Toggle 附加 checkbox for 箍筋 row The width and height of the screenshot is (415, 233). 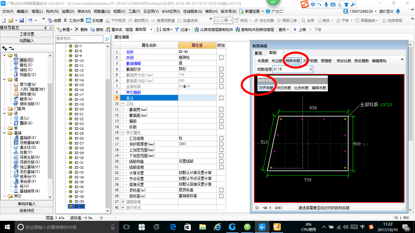[221, 121]
